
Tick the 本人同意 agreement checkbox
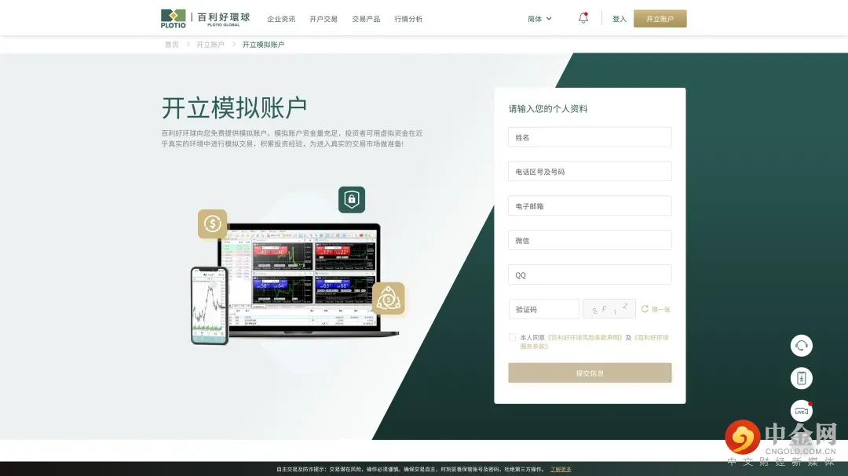512,337
